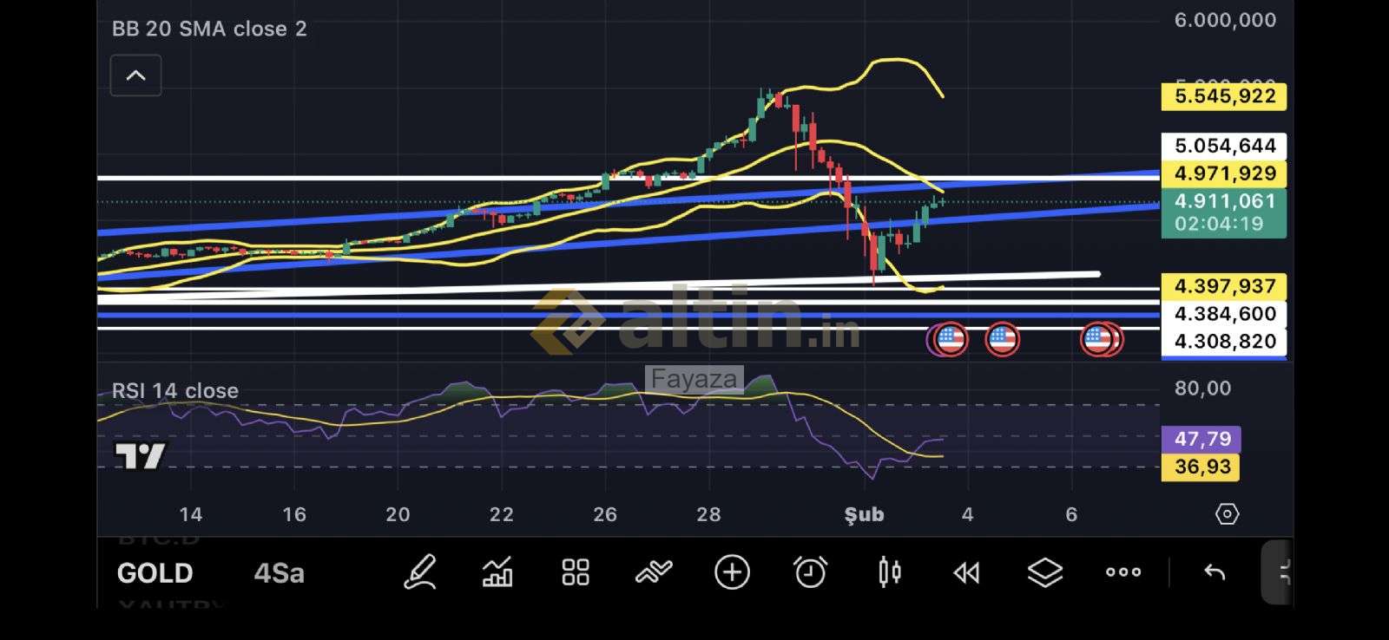Create an alert with the alarm clock icon
Viewport: 1389px width, 640px height.
point(810,573)
